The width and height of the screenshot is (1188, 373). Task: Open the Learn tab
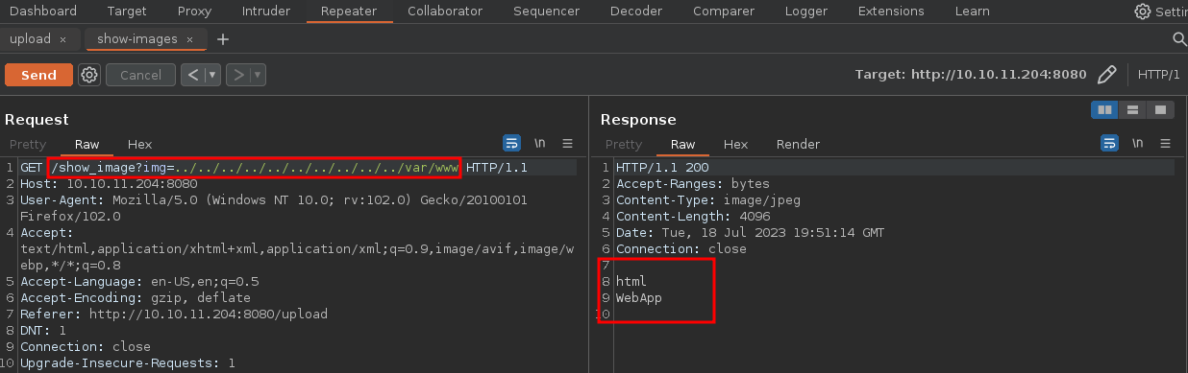[972, 12]
